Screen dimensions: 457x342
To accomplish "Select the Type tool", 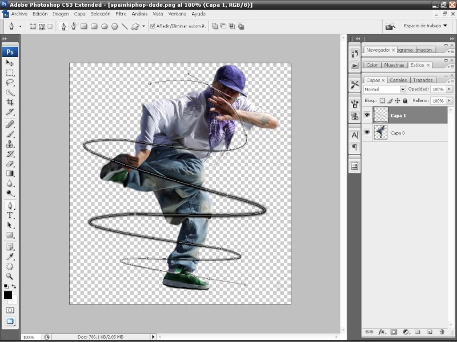I will pyautogui.click(x=10, y=215).
